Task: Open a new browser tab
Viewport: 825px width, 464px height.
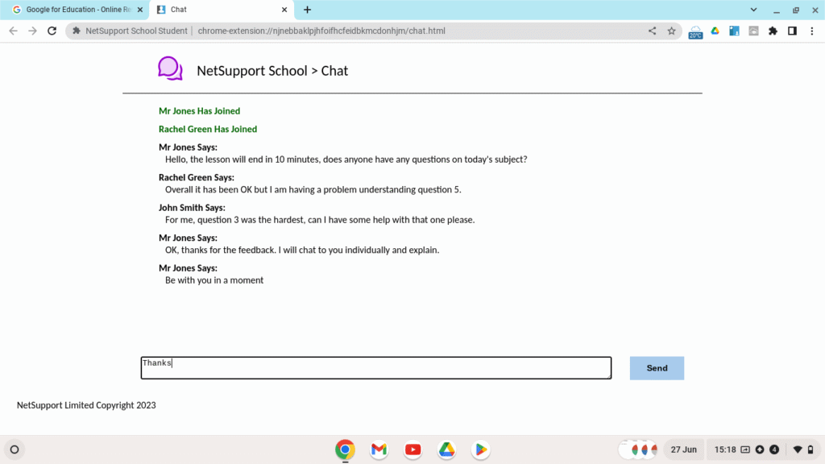Action: [x=307, y=10]
